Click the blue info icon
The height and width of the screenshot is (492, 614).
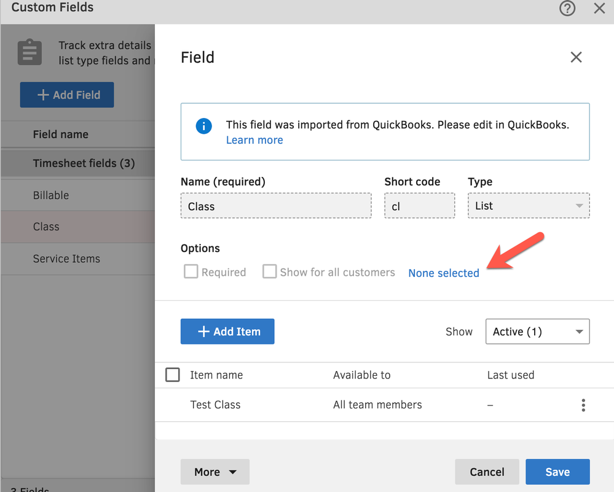point(203,126)
